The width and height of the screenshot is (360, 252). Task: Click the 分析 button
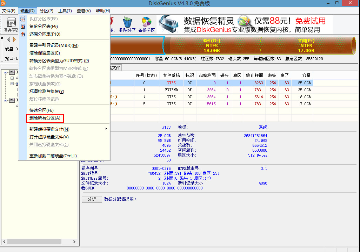tap(92, 199)
